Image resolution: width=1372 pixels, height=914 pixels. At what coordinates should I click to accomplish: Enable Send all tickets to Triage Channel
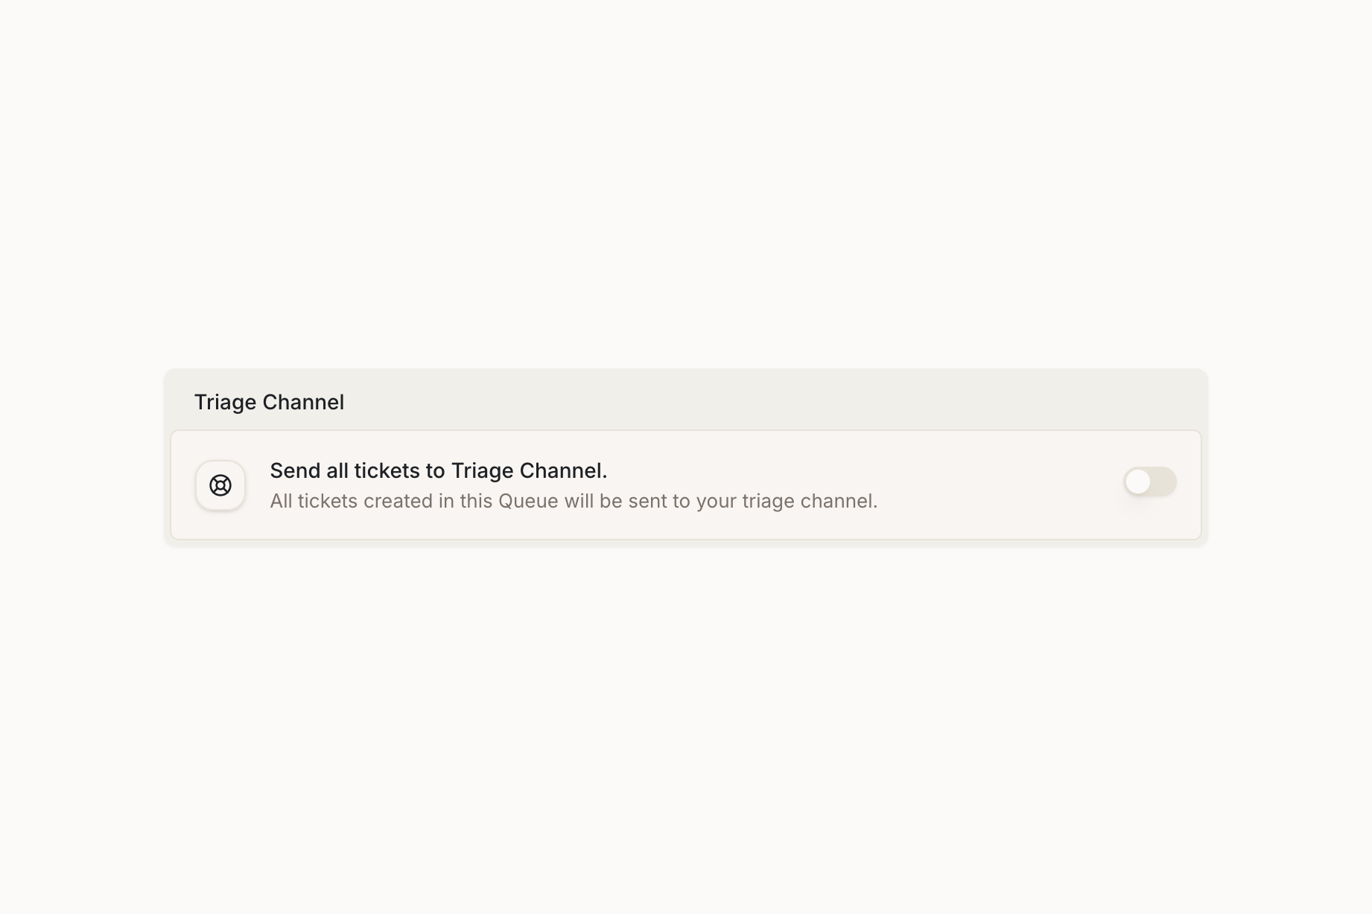coord(1149,482)
